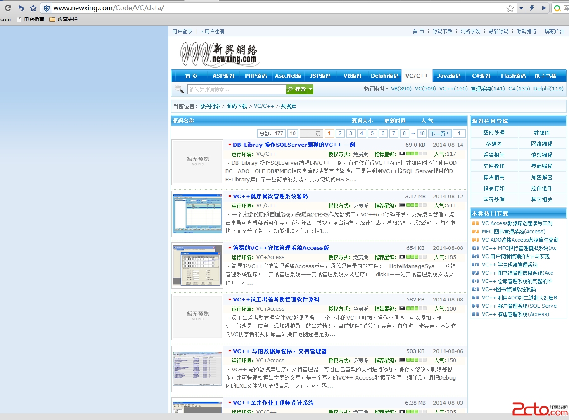Go to the 首页 navigation tab
This screenshot has height=420, width=569.
coord(191,76)
